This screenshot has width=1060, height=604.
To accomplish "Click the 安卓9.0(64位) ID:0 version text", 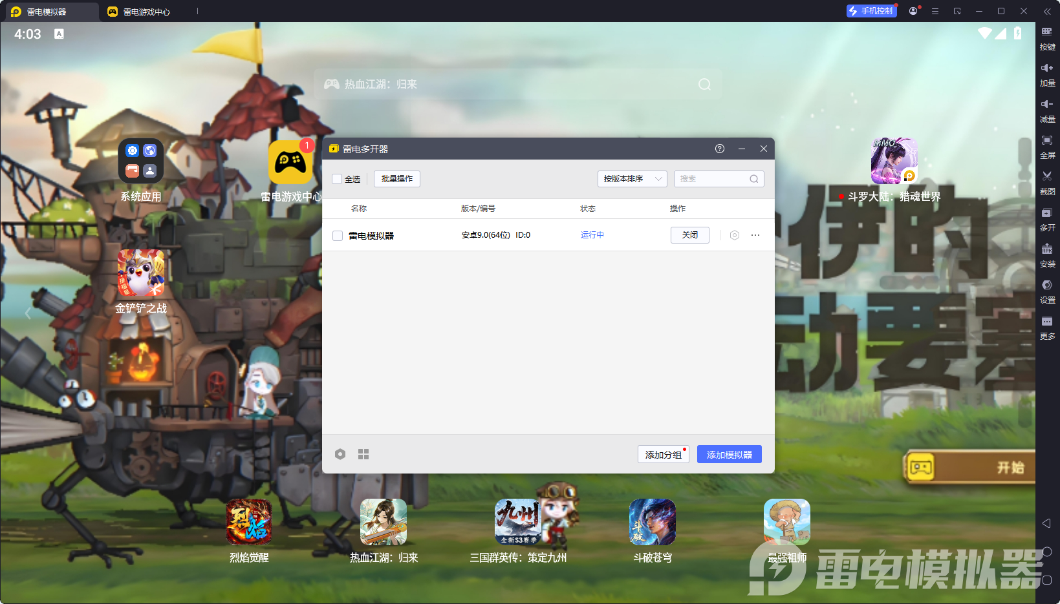I will pos(496,235).
